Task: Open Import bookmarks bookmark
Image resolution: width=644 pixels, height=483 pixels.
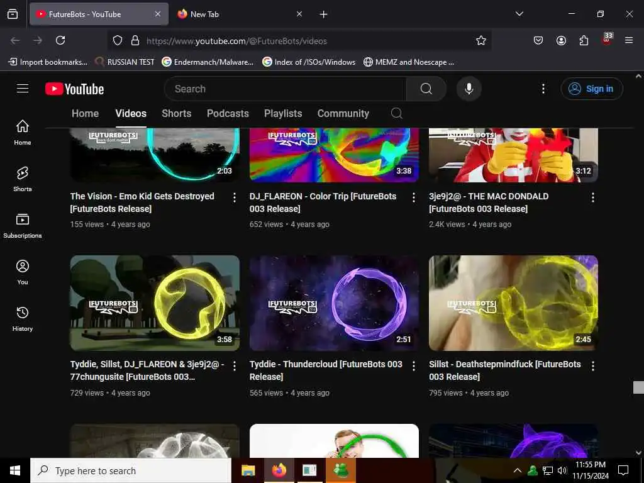Action: [x=48, y=62]
